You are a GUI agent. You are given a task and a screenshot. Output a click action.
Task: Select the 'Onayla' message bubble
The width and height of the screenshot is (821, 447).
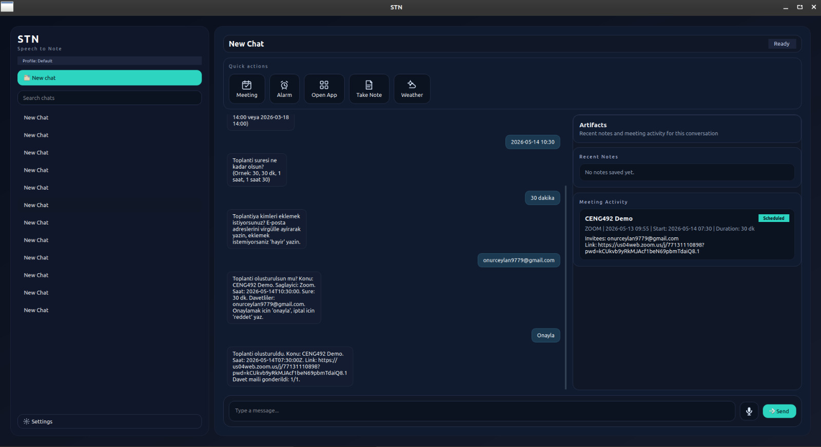click(x=545, y=335)
